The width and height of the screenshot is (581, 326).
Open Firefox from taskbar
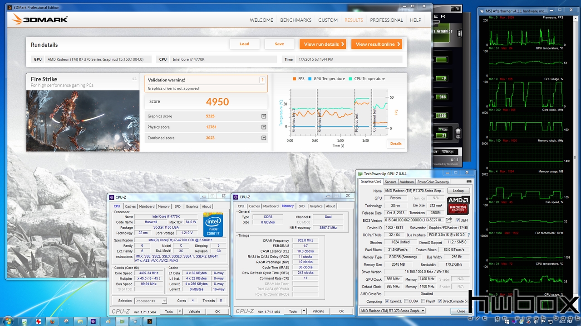coord(52,321)
